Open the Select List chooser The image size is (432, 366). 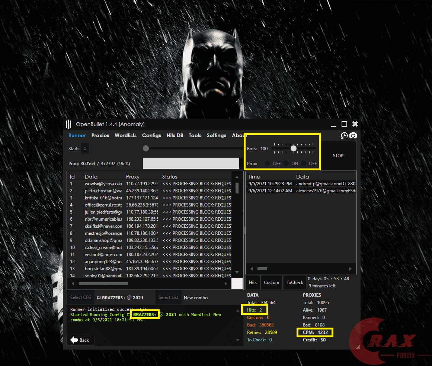click(168, 297)
